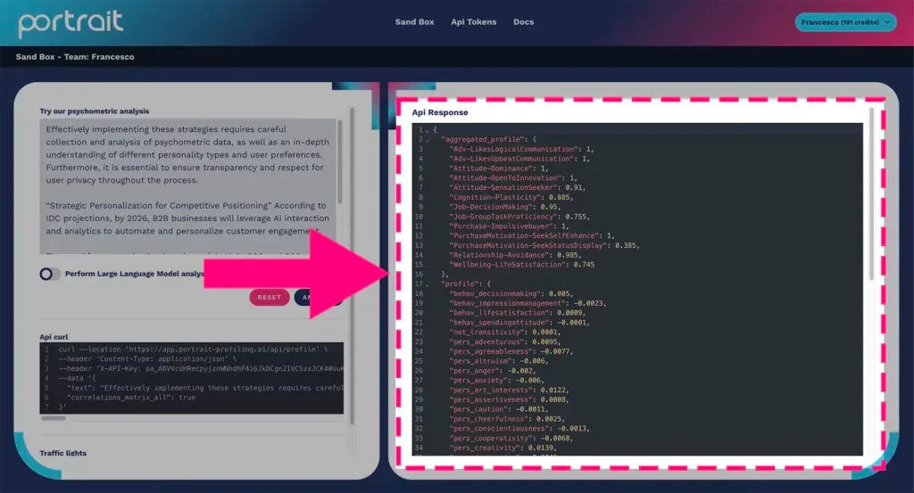Click inside the psychometric analysis text area
914x493 pixels.
(x=187, y=186)
